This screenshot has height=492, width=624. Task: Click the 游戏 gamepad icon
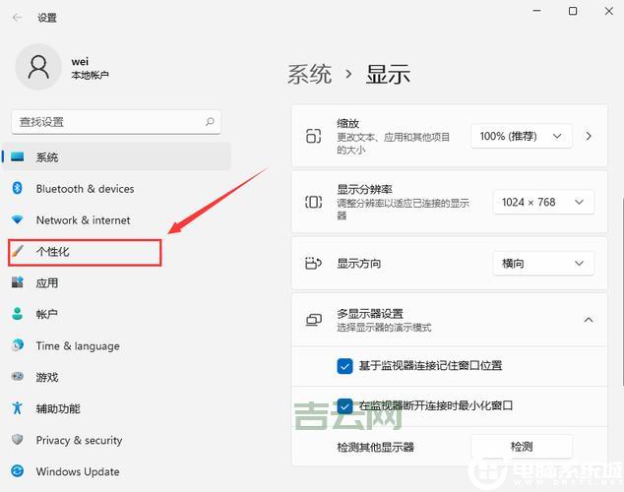(x=17, y=376)
